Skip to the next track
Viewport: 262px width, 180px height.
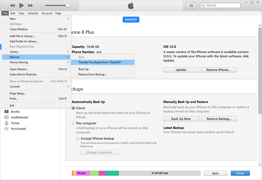tap(31, 5)
